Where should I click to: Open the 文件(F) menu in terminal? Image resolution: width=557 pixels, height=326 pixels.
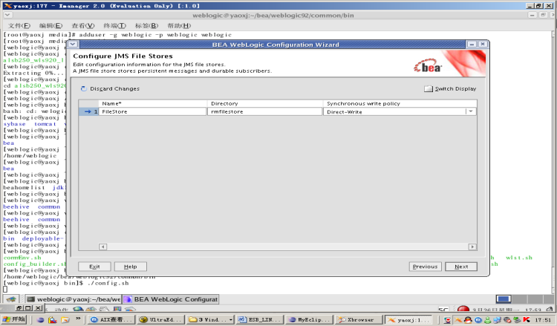[x=19, y=25]
